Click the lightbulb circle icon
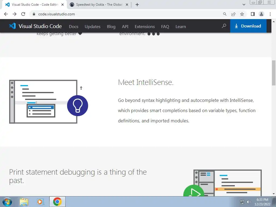 [x=78, y=106]
